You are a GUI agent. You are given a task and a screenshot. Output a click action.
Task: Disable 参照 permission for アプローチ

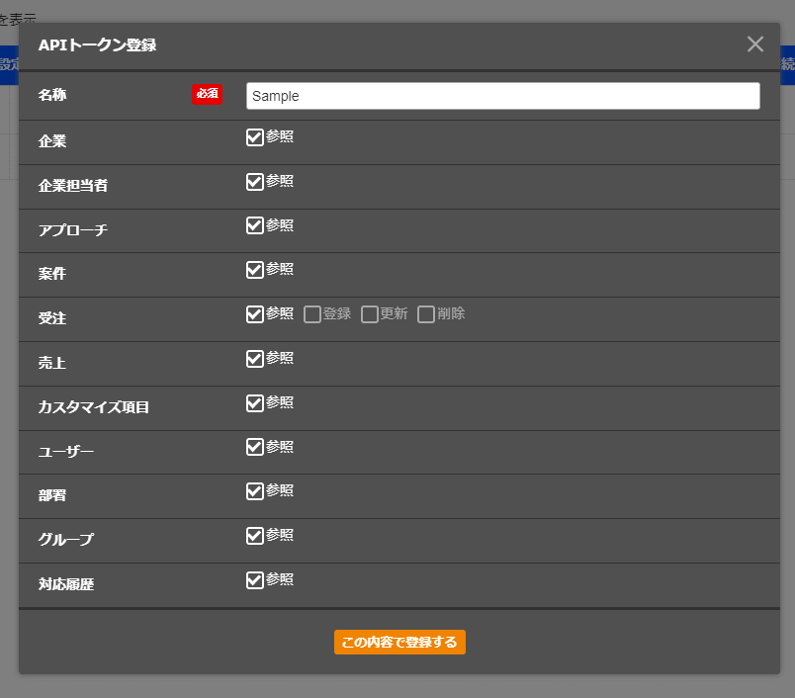(255, 225)
